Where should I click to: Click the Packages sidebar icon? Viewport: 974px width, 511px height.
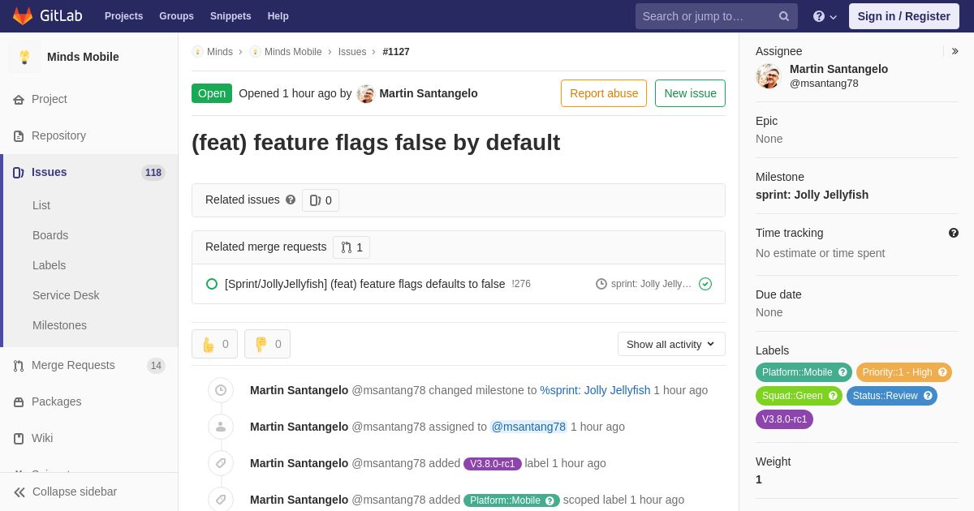[19, 402]
